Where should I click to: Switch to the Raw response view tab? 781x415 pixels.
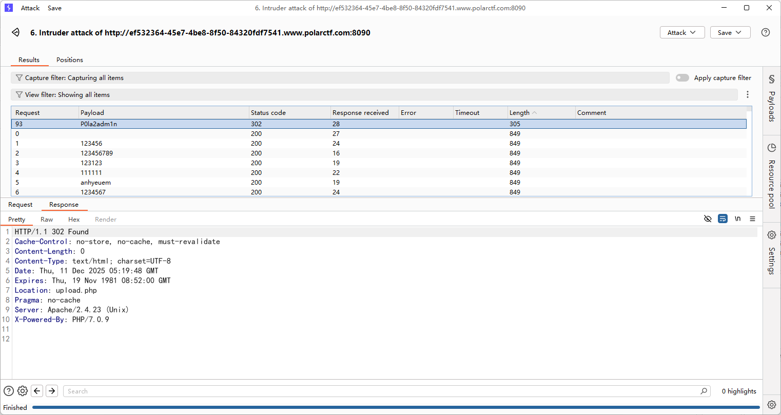tap(47, 220)
